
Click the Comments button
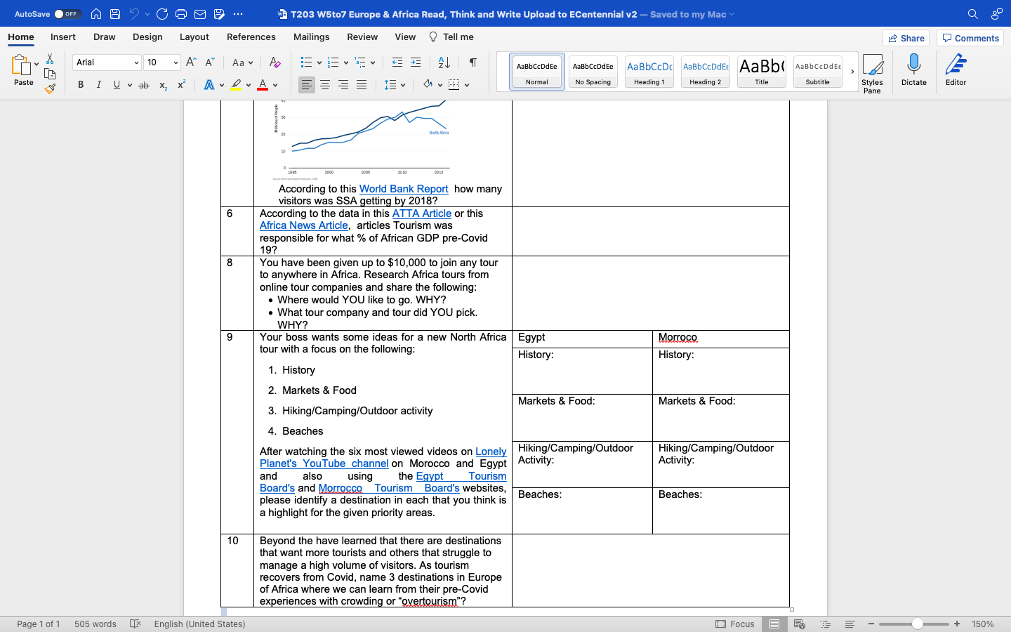pos(970,38)
